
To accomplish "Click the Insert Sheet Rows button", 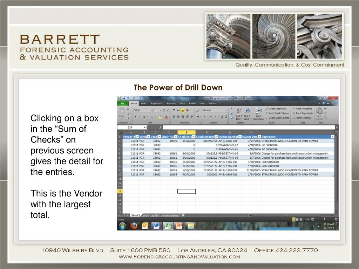I will [259, 114].
